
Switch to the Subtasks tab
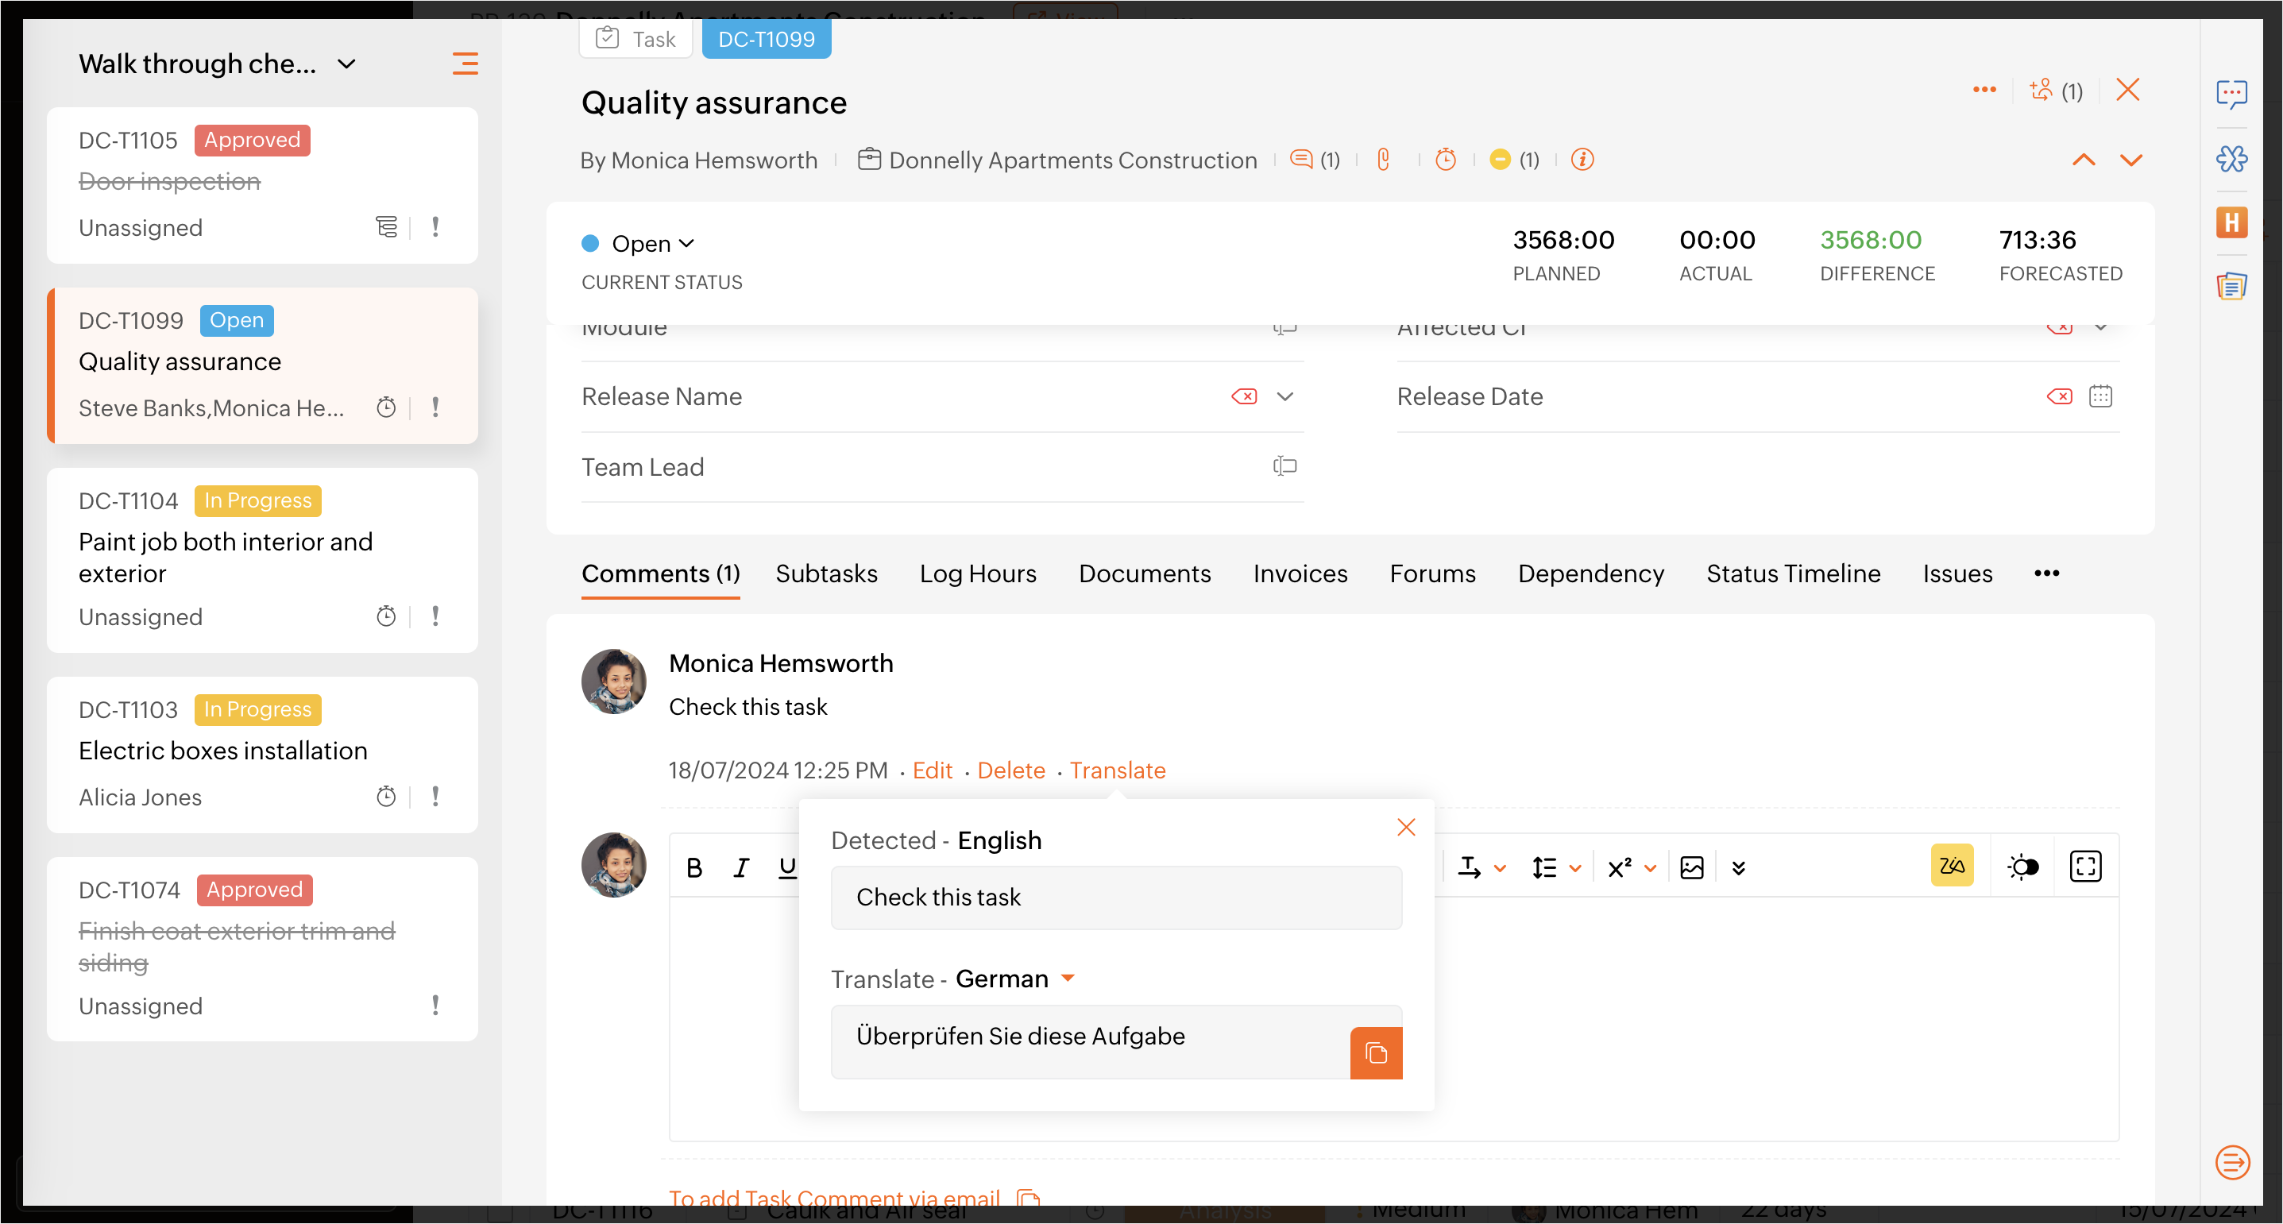click(x=826, y=573)
